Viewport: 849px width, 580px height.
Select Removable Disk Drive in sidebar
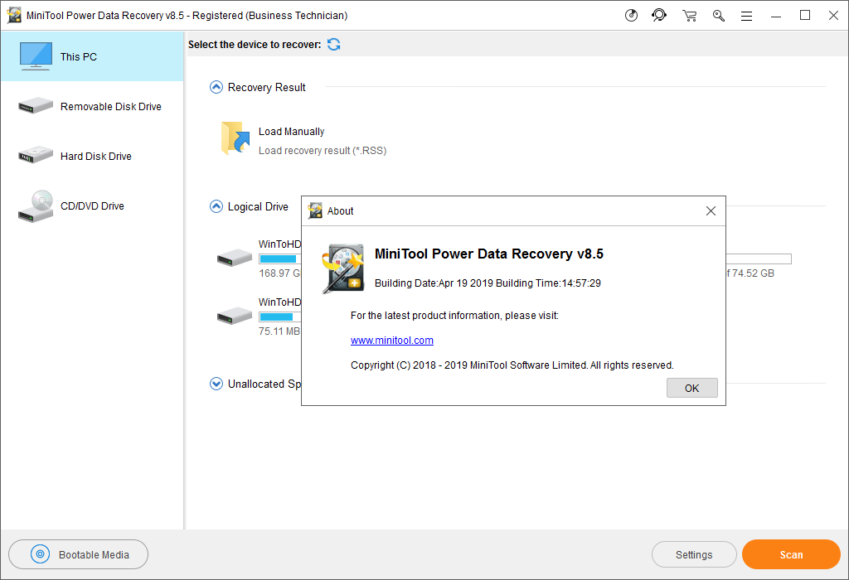(x=92, y=107)
